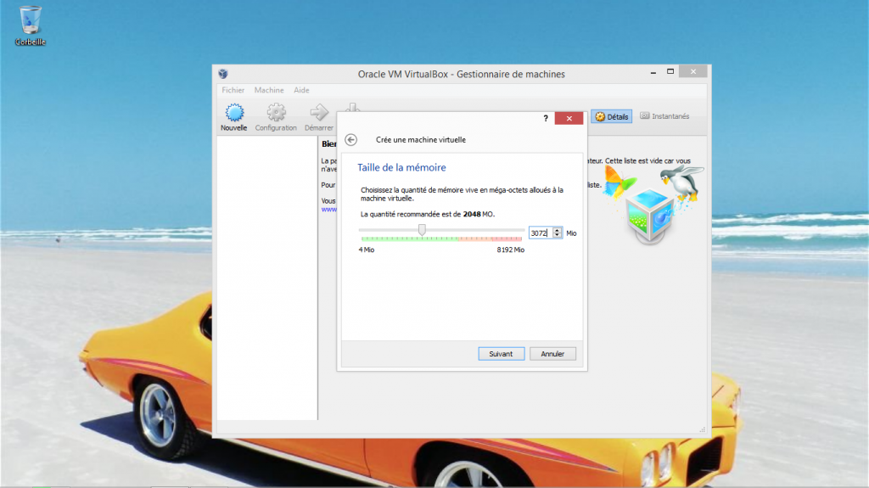This screenshot has height=488, width=869.
Task: Open the Fichier menu
Action: click(x=233, y=90)
